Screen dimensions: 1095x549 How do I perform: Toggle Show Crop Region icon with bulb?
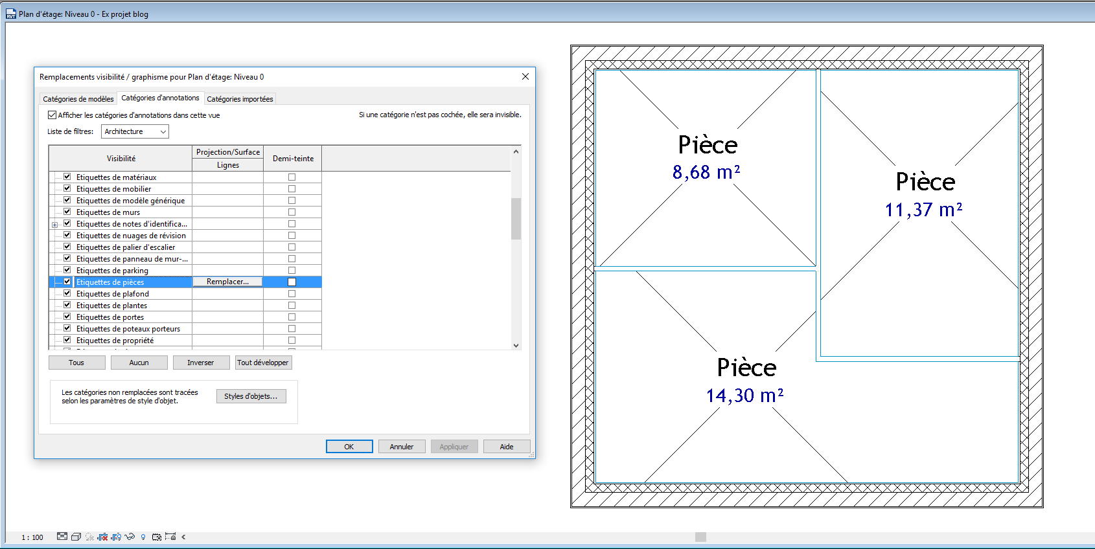coord(116,537)
